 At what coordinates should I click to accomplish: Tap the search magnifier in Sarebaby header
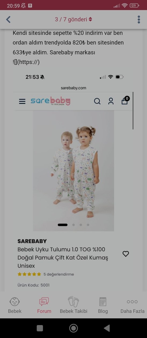97,101
